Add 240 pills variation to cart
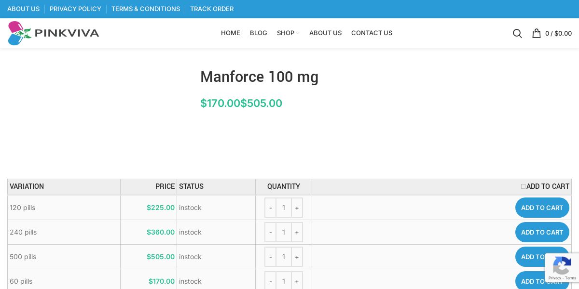 542,232
